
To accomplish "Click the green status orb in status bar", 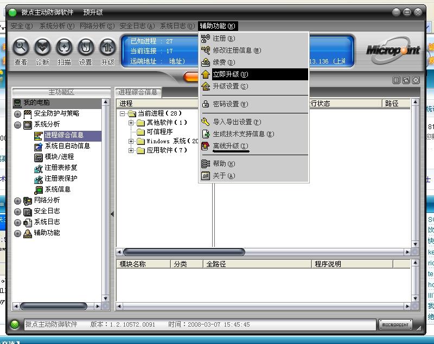I will tap(15, 324).
